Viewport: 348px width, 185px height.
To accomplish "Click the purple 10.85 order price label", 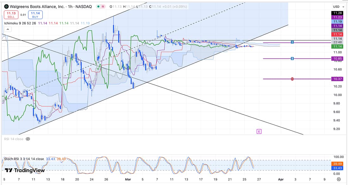I will pyautogui.click(x=337, y=58).
